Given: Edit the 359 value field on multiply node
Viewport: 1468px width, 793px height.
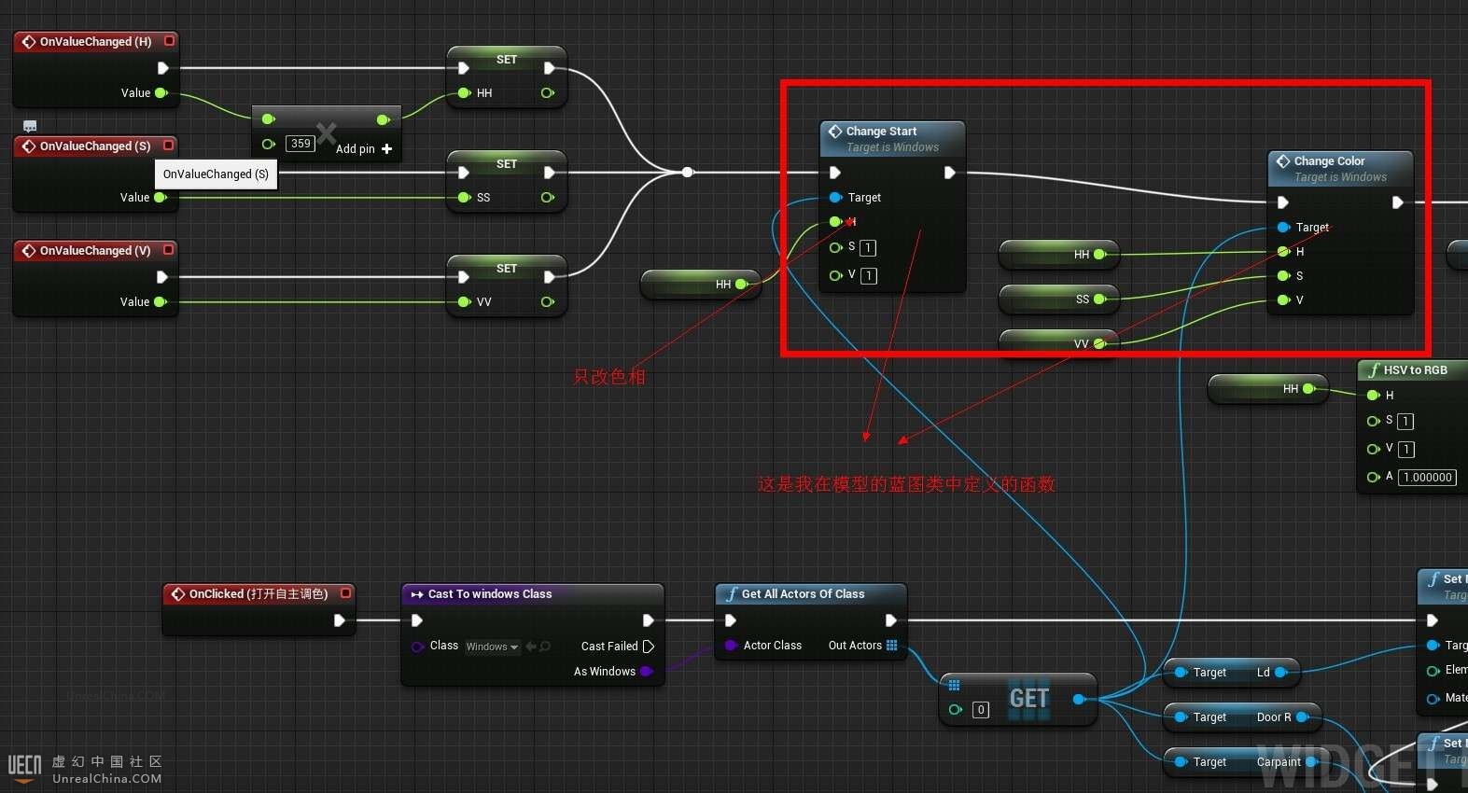Looking at the screenshot, I should coord(301,144).
